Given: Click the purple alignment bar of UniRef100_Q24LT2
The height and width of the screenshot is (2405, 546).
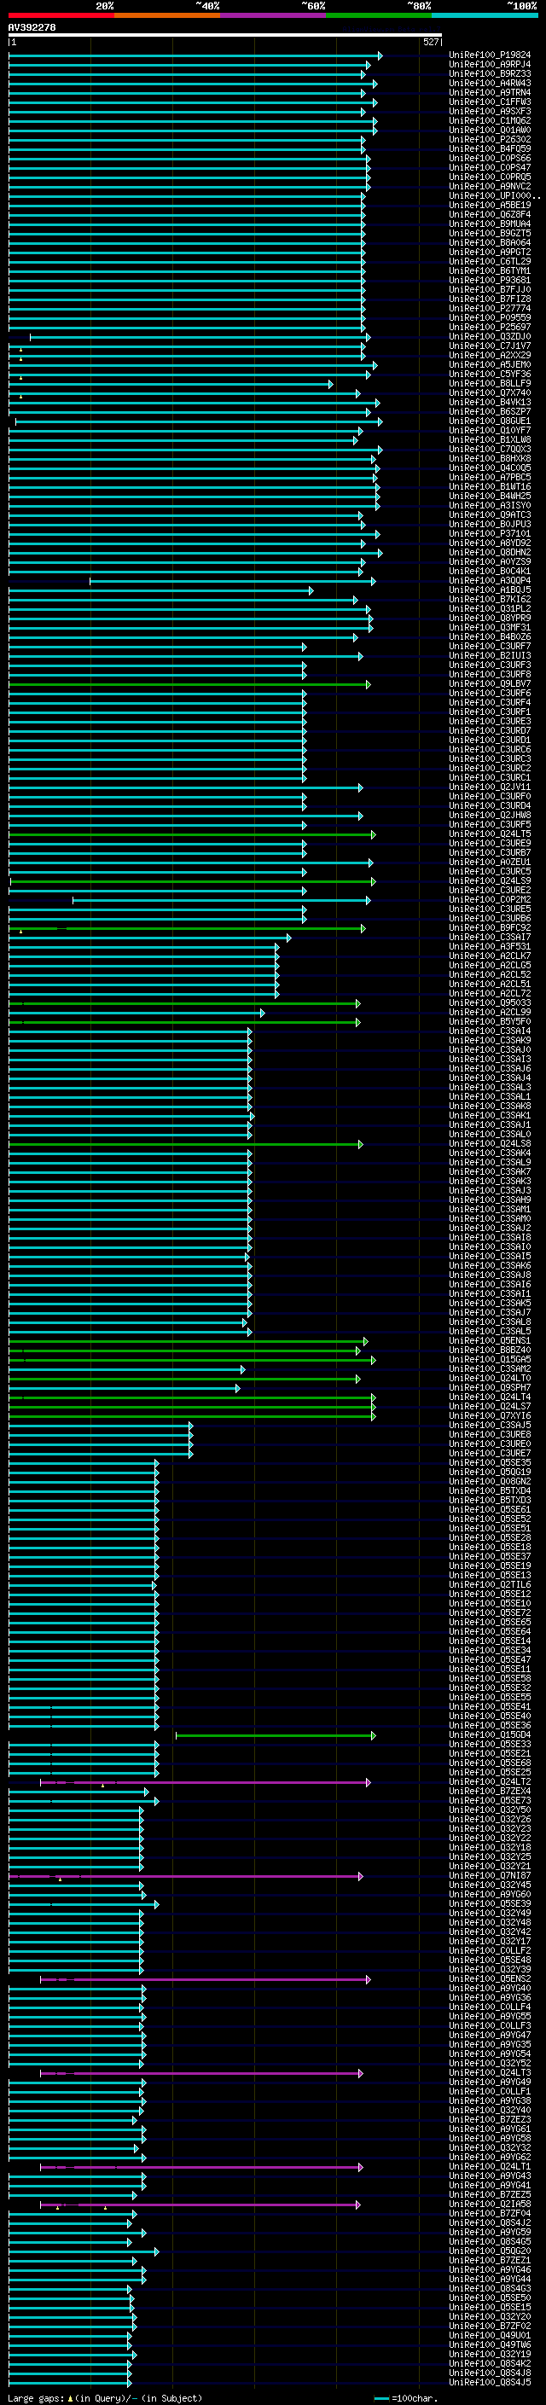Looking at the screenshot, I should [206, 1782].
